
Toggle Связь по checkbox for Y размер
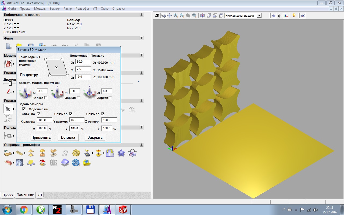tap(71, 114)
